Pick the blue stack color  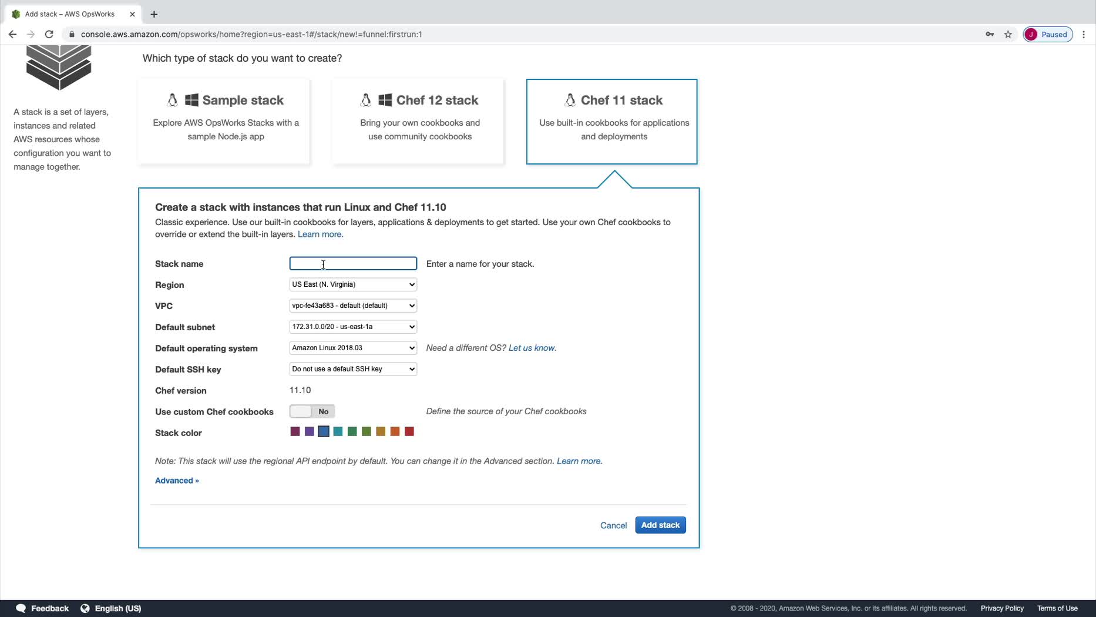[x=324, y=432]
